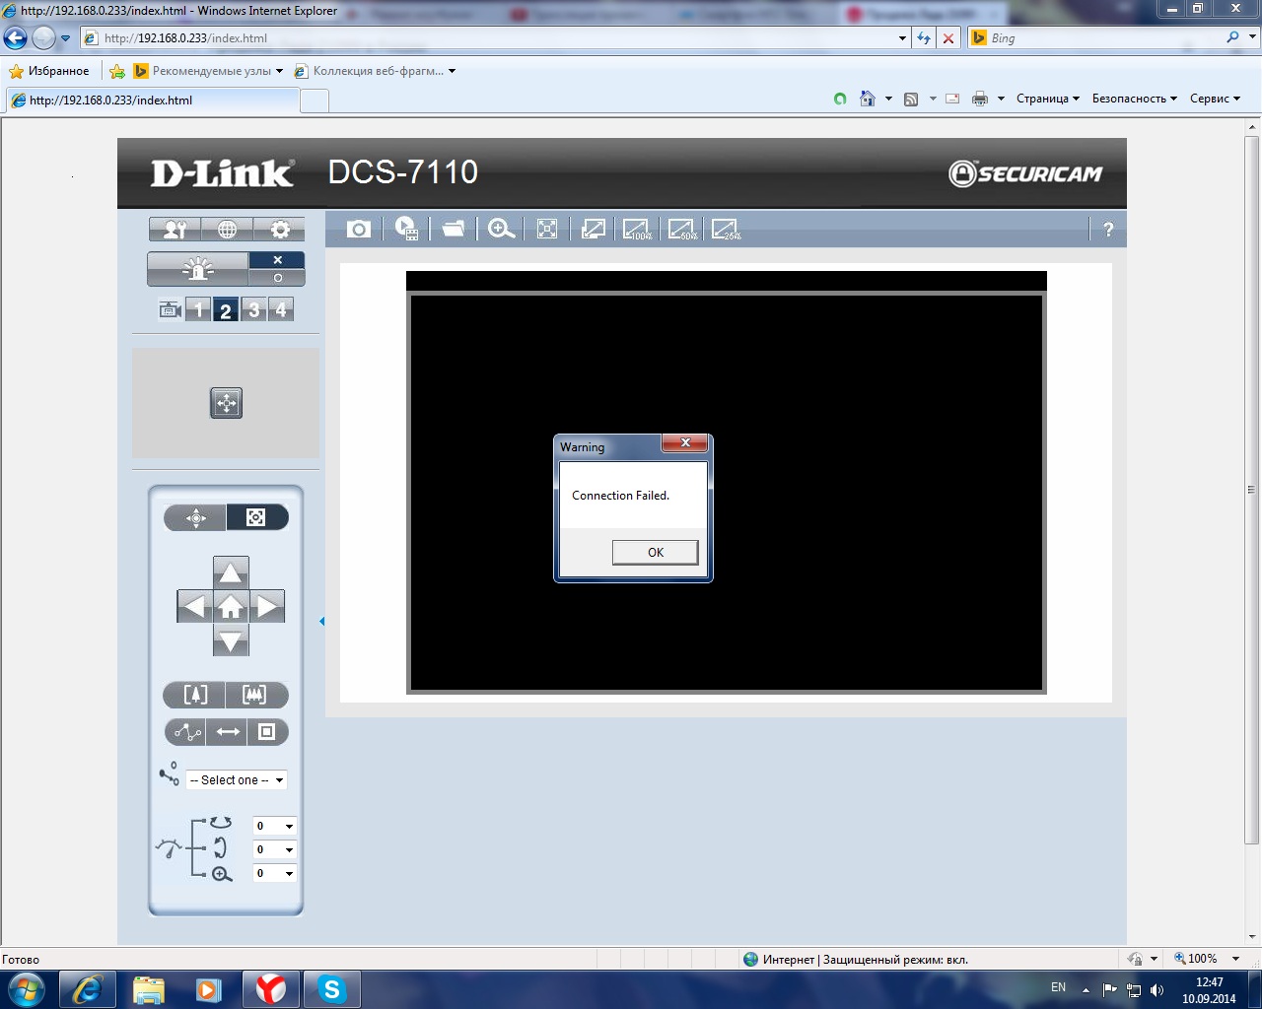Switch video to full screen view
This screenshot has height=1009, width=1262.
[547, 230]
